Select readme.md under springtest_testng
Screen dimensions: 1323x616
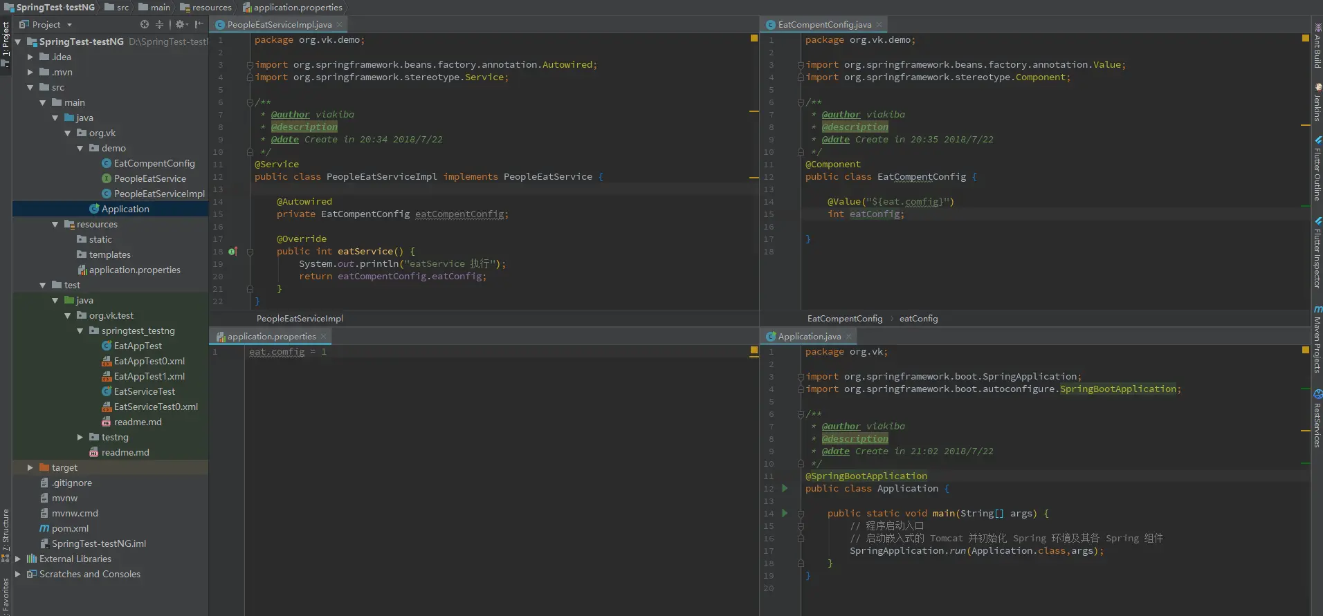tap(131, 422)
